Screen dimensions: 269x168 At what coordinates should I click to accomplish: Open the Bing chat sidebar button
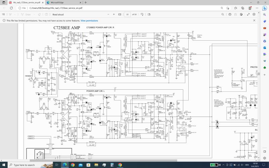click(x=265, y=8)
